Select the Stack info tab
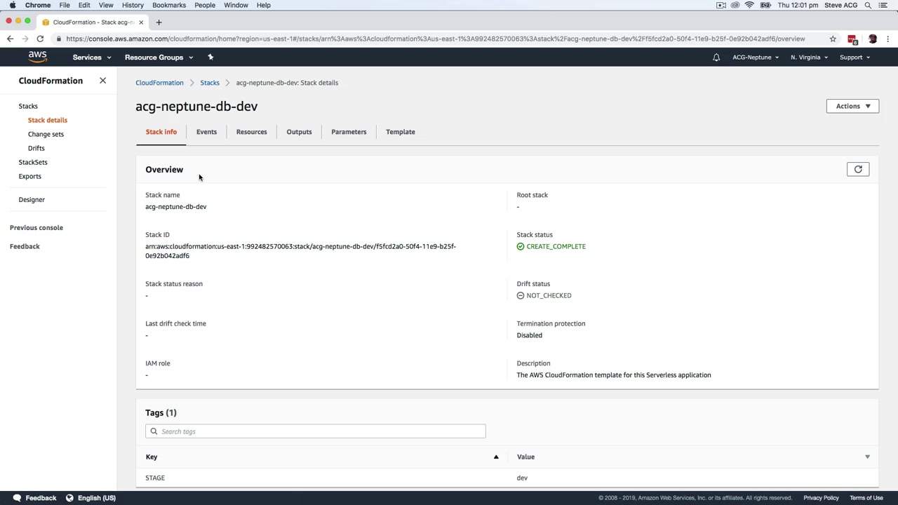The height and width of the screenshot is (505, 898). point(161,132)
